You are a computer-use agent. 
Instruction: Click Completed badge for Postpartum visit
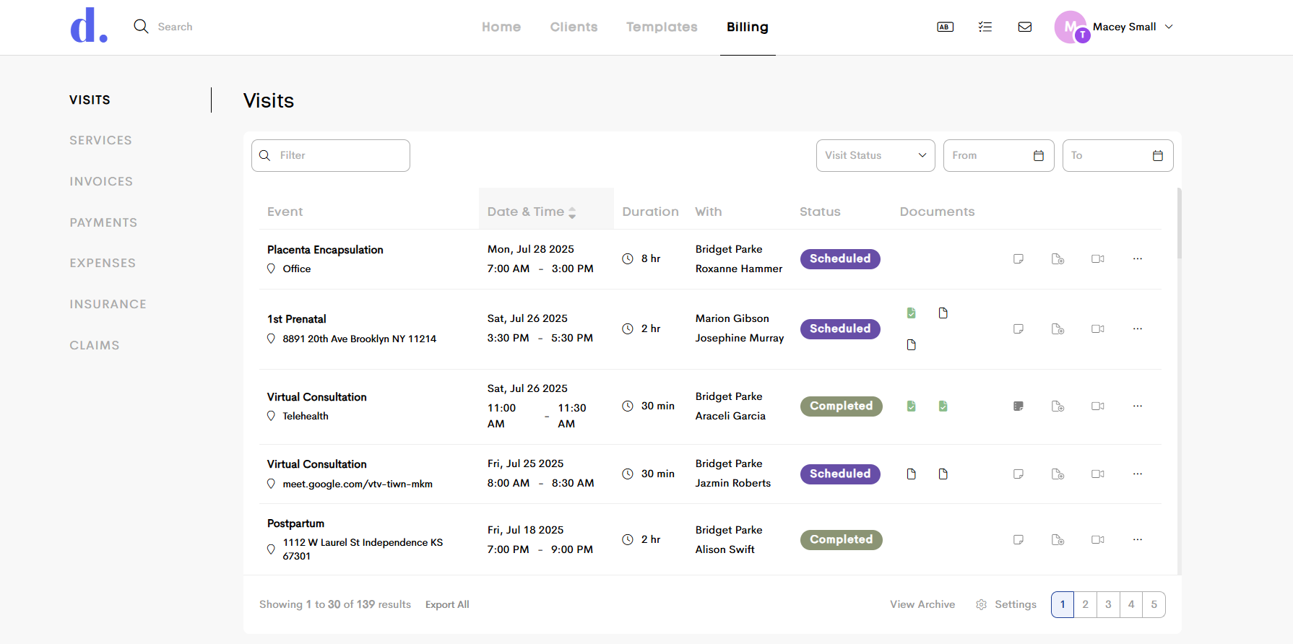842,539
